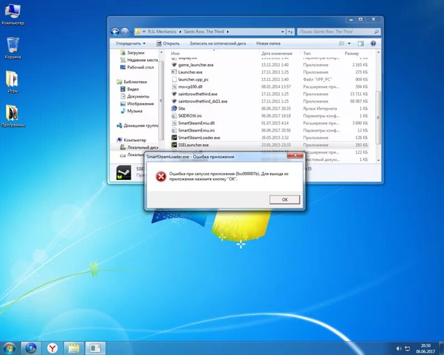Select Рабочий стол in navigation pane
444x355 pixels.
click(140, 67)
